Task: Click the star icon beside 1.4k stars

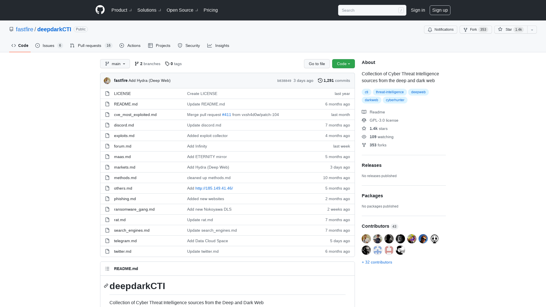Action: (x=364, y=128)
